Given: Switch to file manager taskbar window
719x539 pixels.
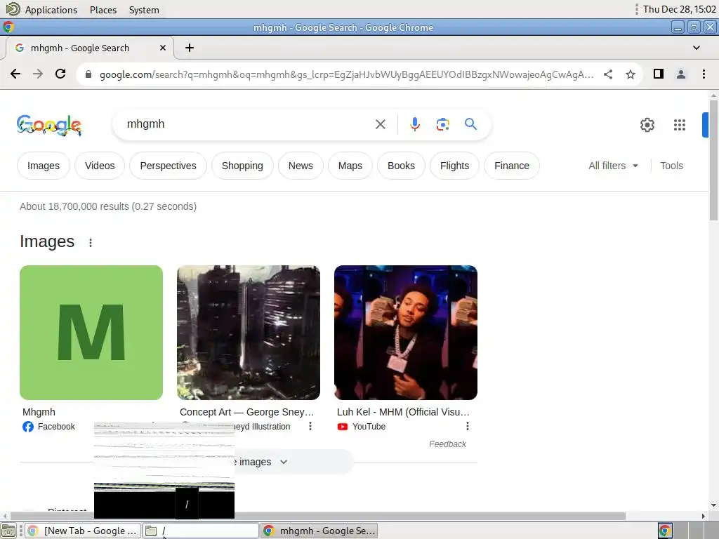Looking at the screenshot, I should (x=200, y=531).
